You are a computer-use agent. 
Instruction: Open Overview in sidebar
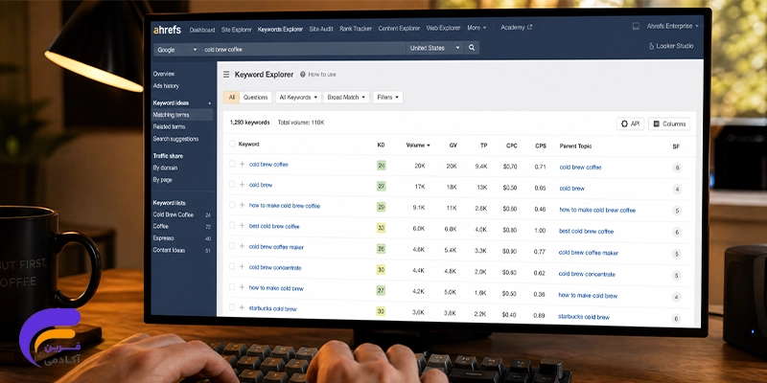[164, 74]
